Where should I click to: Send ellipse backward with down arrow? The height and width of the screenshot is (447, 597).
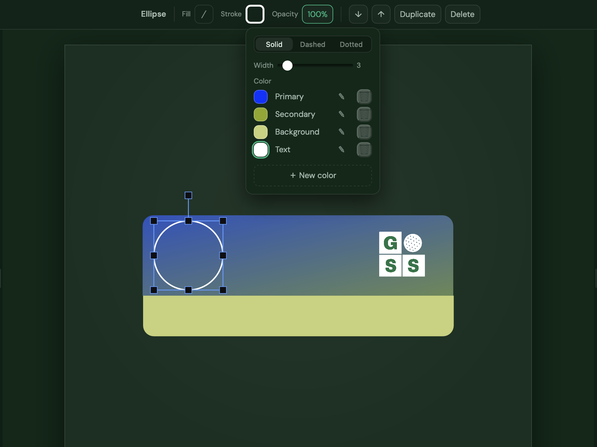click(358, 14)
